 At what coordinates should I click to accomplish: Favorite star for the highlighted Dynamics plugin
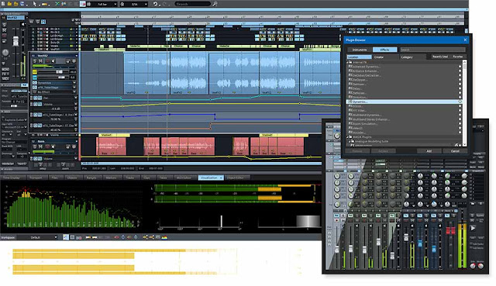[x=460, y=102]
